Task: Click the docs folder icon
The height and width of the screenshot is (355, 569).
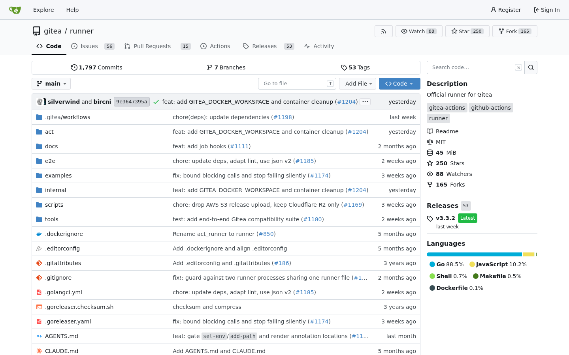Action: (39, 146)
